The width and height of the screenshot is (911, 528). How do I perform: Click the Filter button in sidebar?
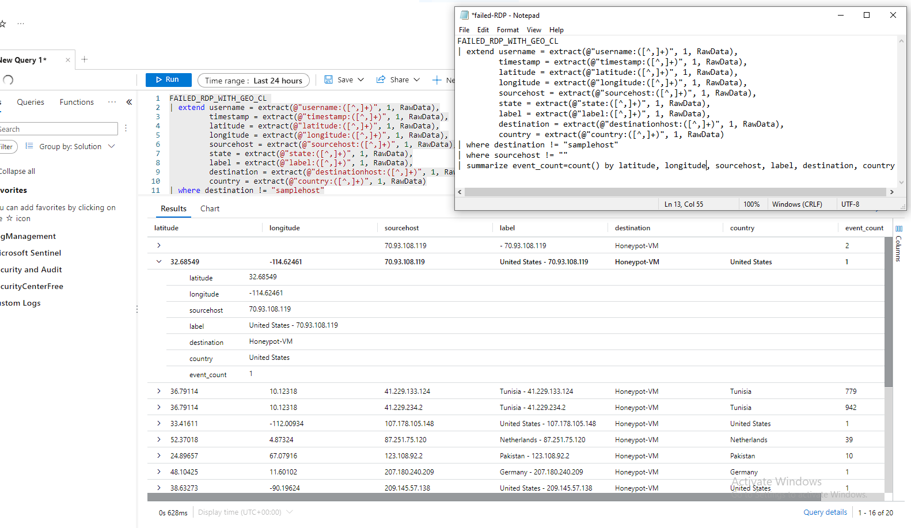(8, 147)
